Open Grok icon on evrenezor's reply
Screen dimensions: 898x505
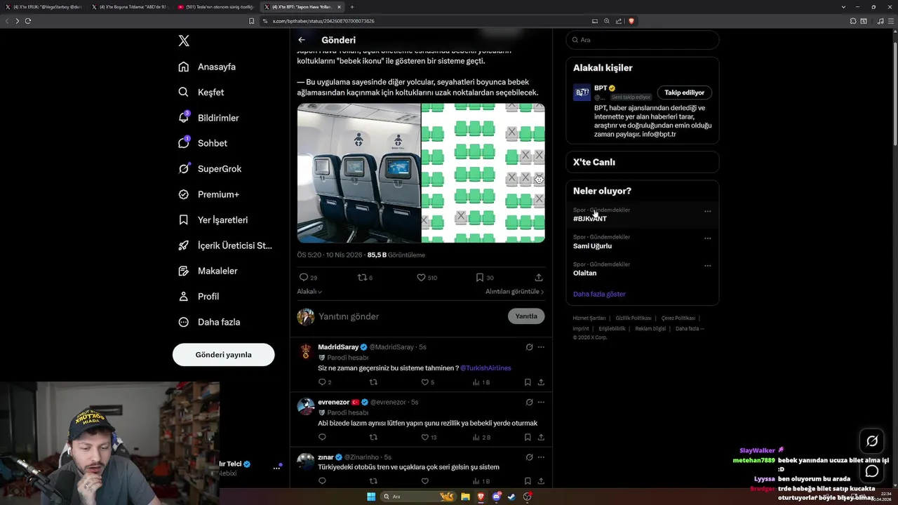(530, 403)
